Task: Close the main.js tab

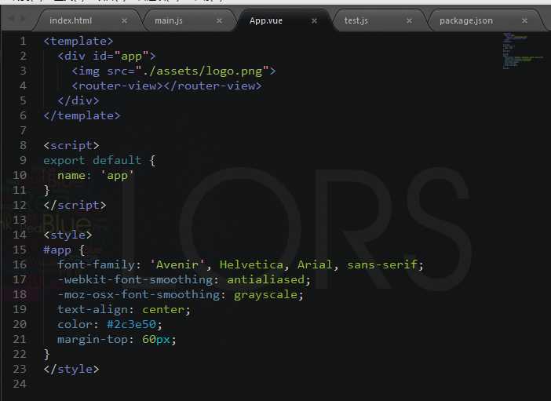Action: [x=219, y=21]
